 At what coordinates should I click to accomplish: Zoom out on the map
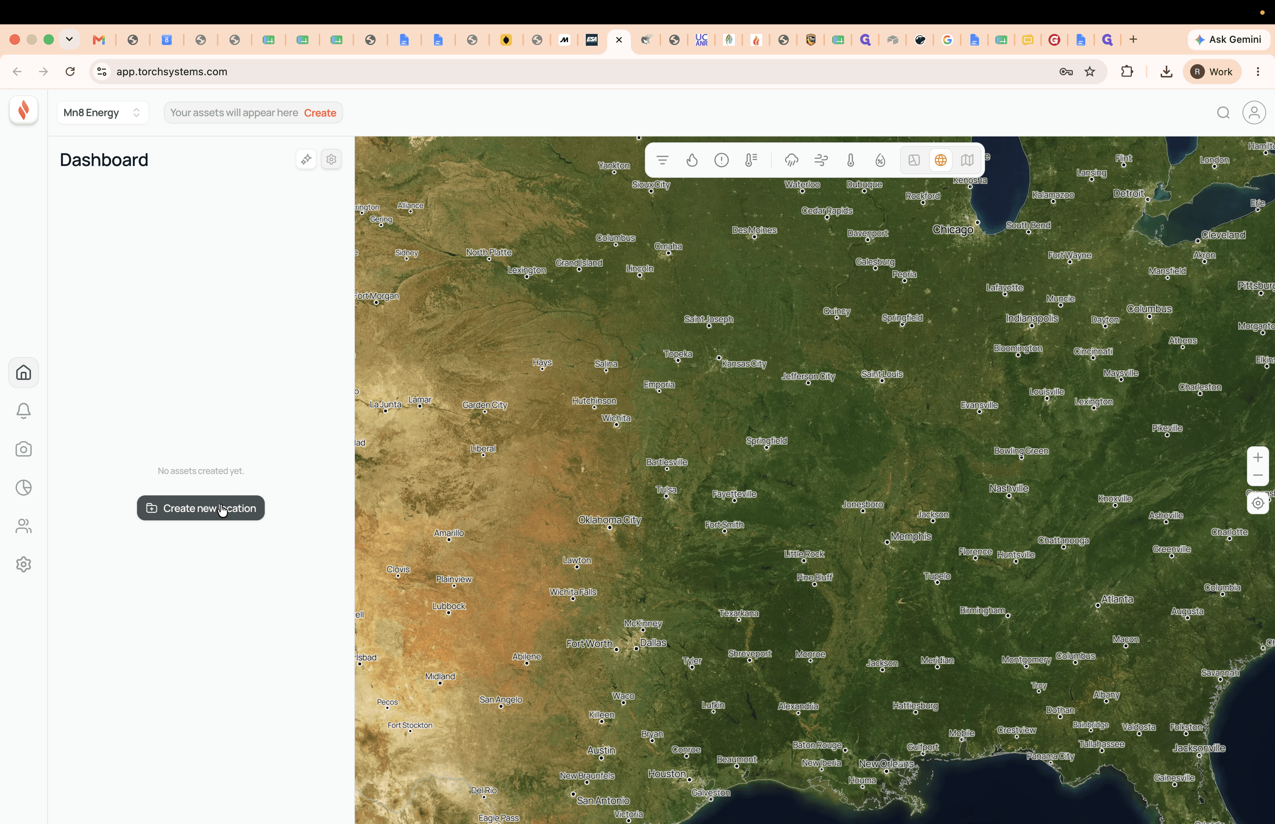click(x=1258, y=476)
